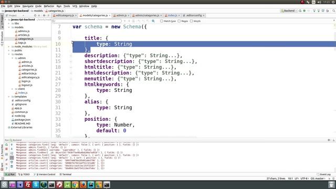Collapse the models folder in tree
This screenshot has height=189, width=336.
(9, 27)
